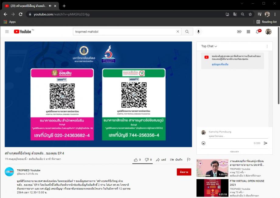Open the 1:25:12 recommended video thumbnail
Screen dimensions: 280x198
point(212,168)
